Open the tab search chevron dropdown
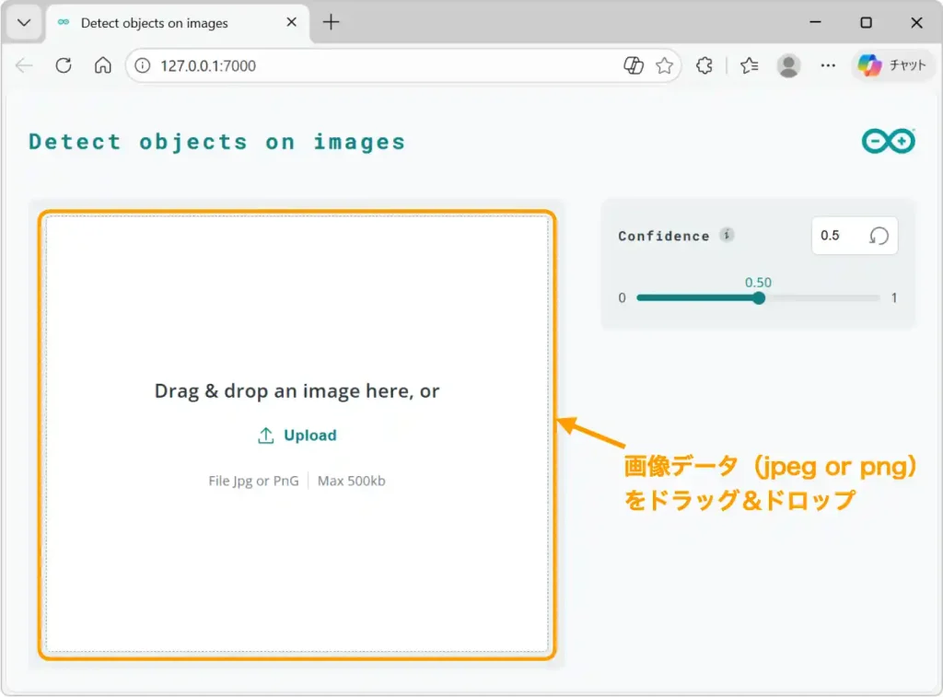Screen dimensions: 943x697 [22, 22]
